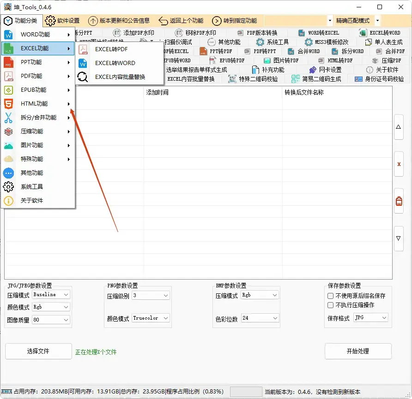
Task: Expand the 保存格式 JPG dropdown
Action: [x=370, y=317]
